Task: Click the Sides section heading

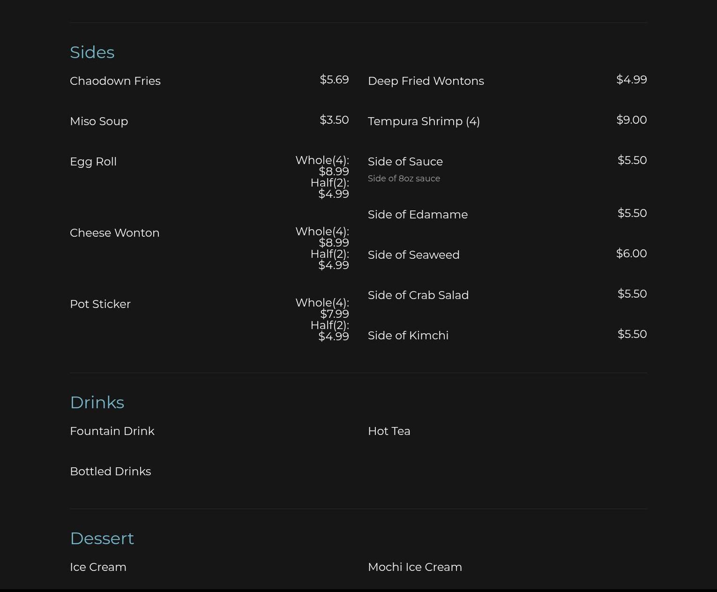Action: click(x=92, y=52)
